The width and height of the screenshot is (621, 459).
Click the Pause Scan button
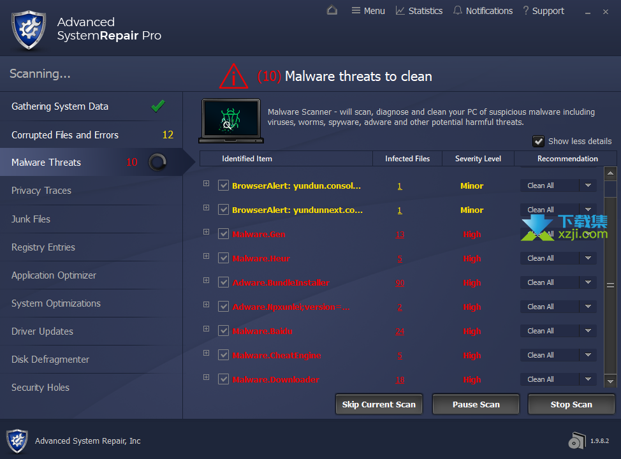pyautogui.click(x=476, y=404)
